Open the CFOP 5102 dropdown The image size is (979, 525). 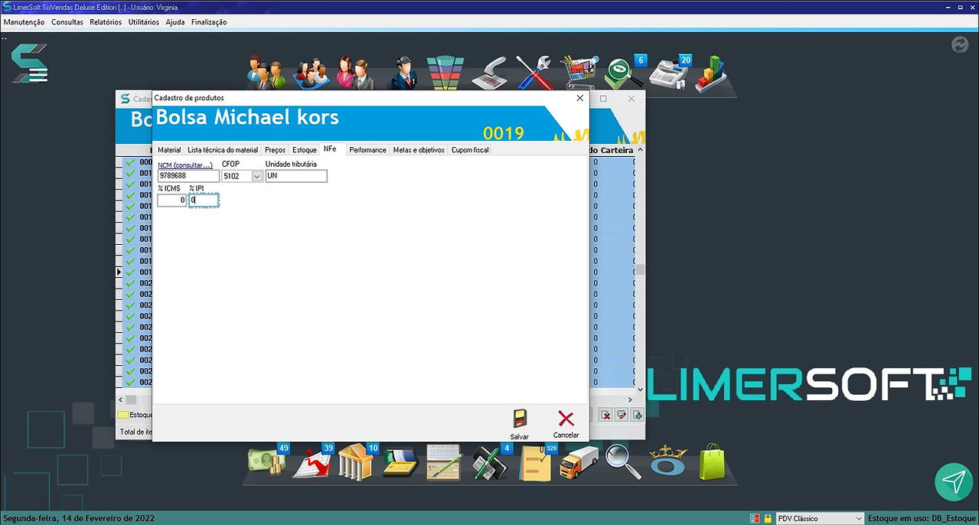click(x=256, y=176)
